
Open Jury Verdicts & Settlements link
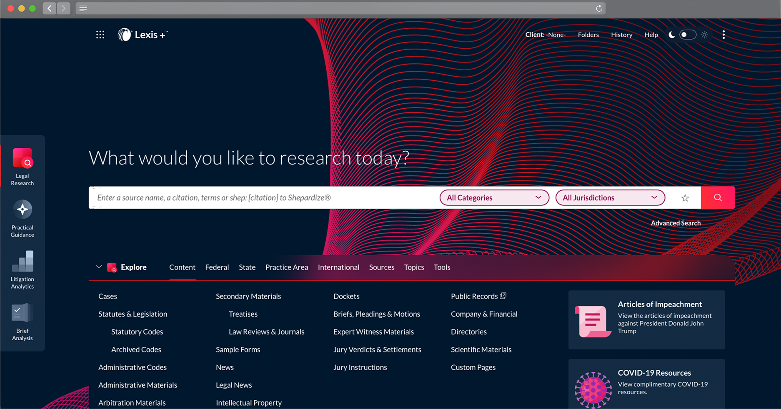(377, 350)
